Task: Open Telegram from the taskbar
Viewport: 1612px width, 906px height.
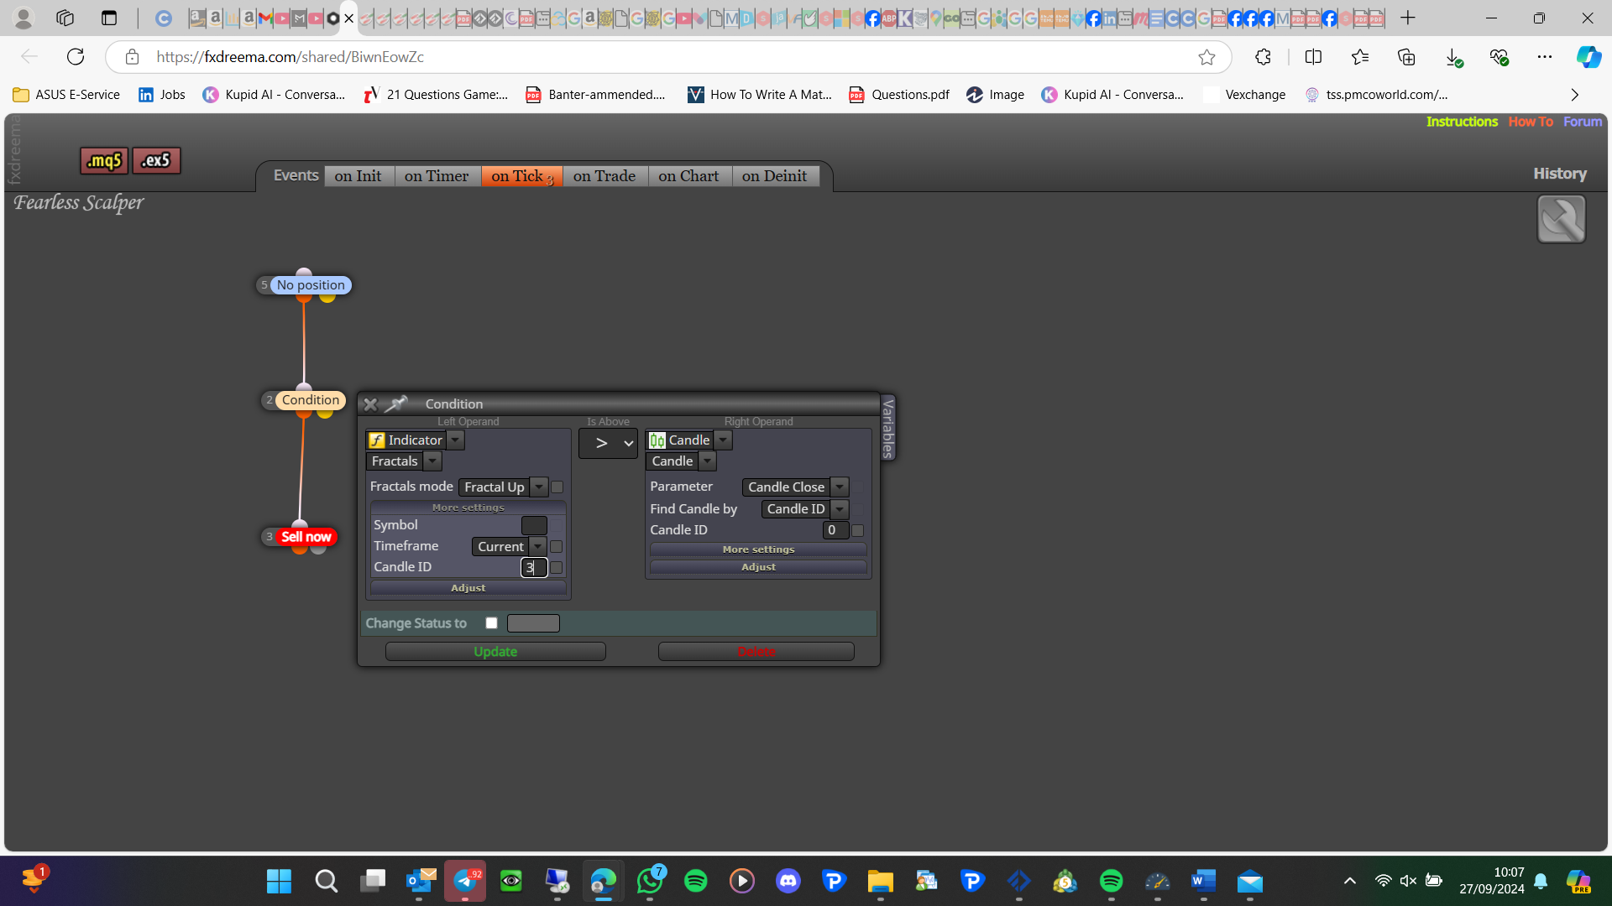Action: [x=465, y=881]
